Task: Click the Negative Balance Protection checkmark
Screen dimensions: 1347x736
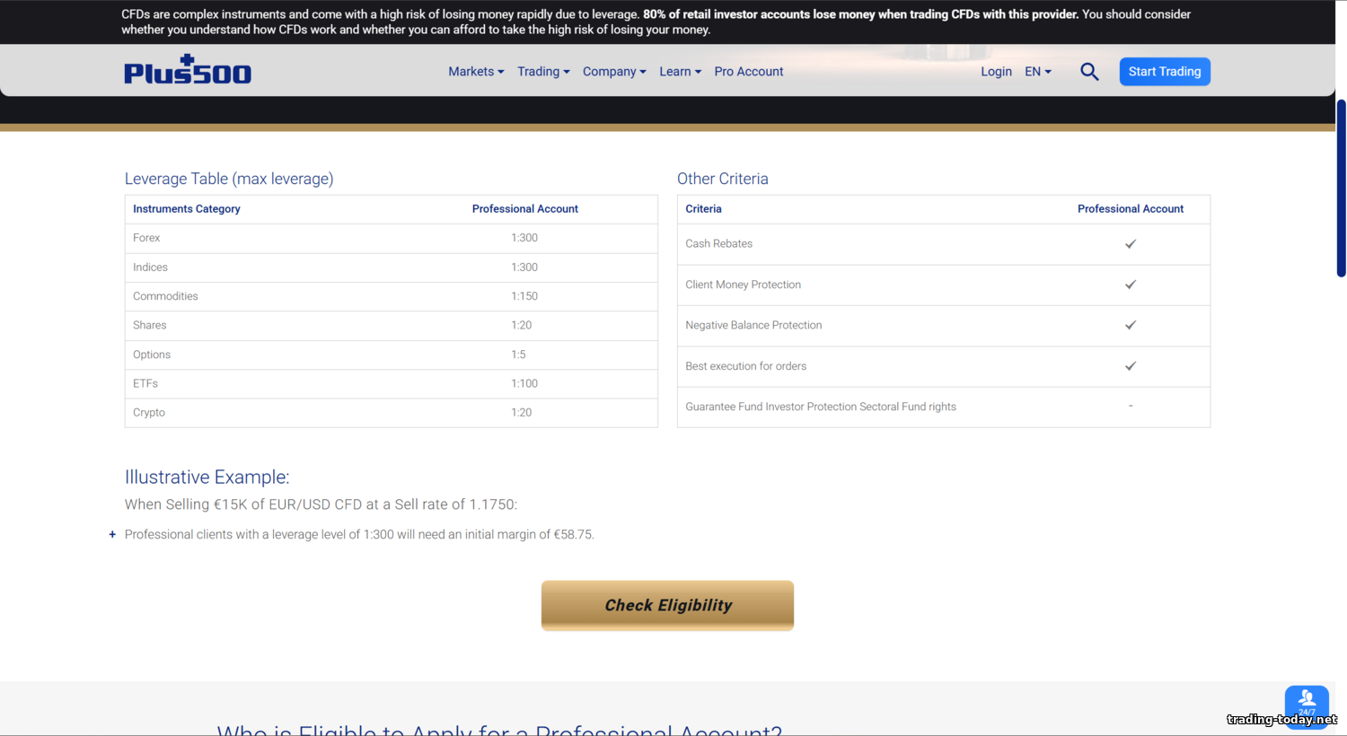Action: (1131, 325)
